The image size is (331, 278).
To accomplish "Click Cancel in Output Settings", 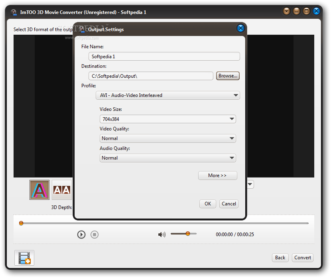I will point(229,204).
